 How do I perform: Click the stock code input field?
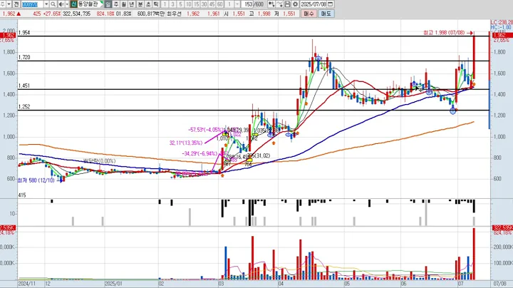[x=32, y=4]
